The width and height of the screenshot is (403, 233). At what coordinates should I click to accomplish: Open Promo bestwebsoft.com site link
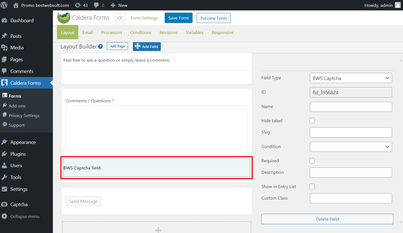coord(45,5)
